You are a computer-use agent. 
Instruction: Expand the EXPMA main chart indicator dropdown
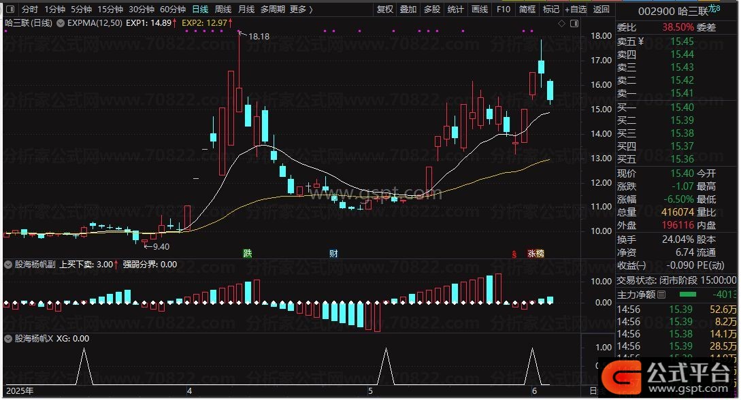point(61,23)
